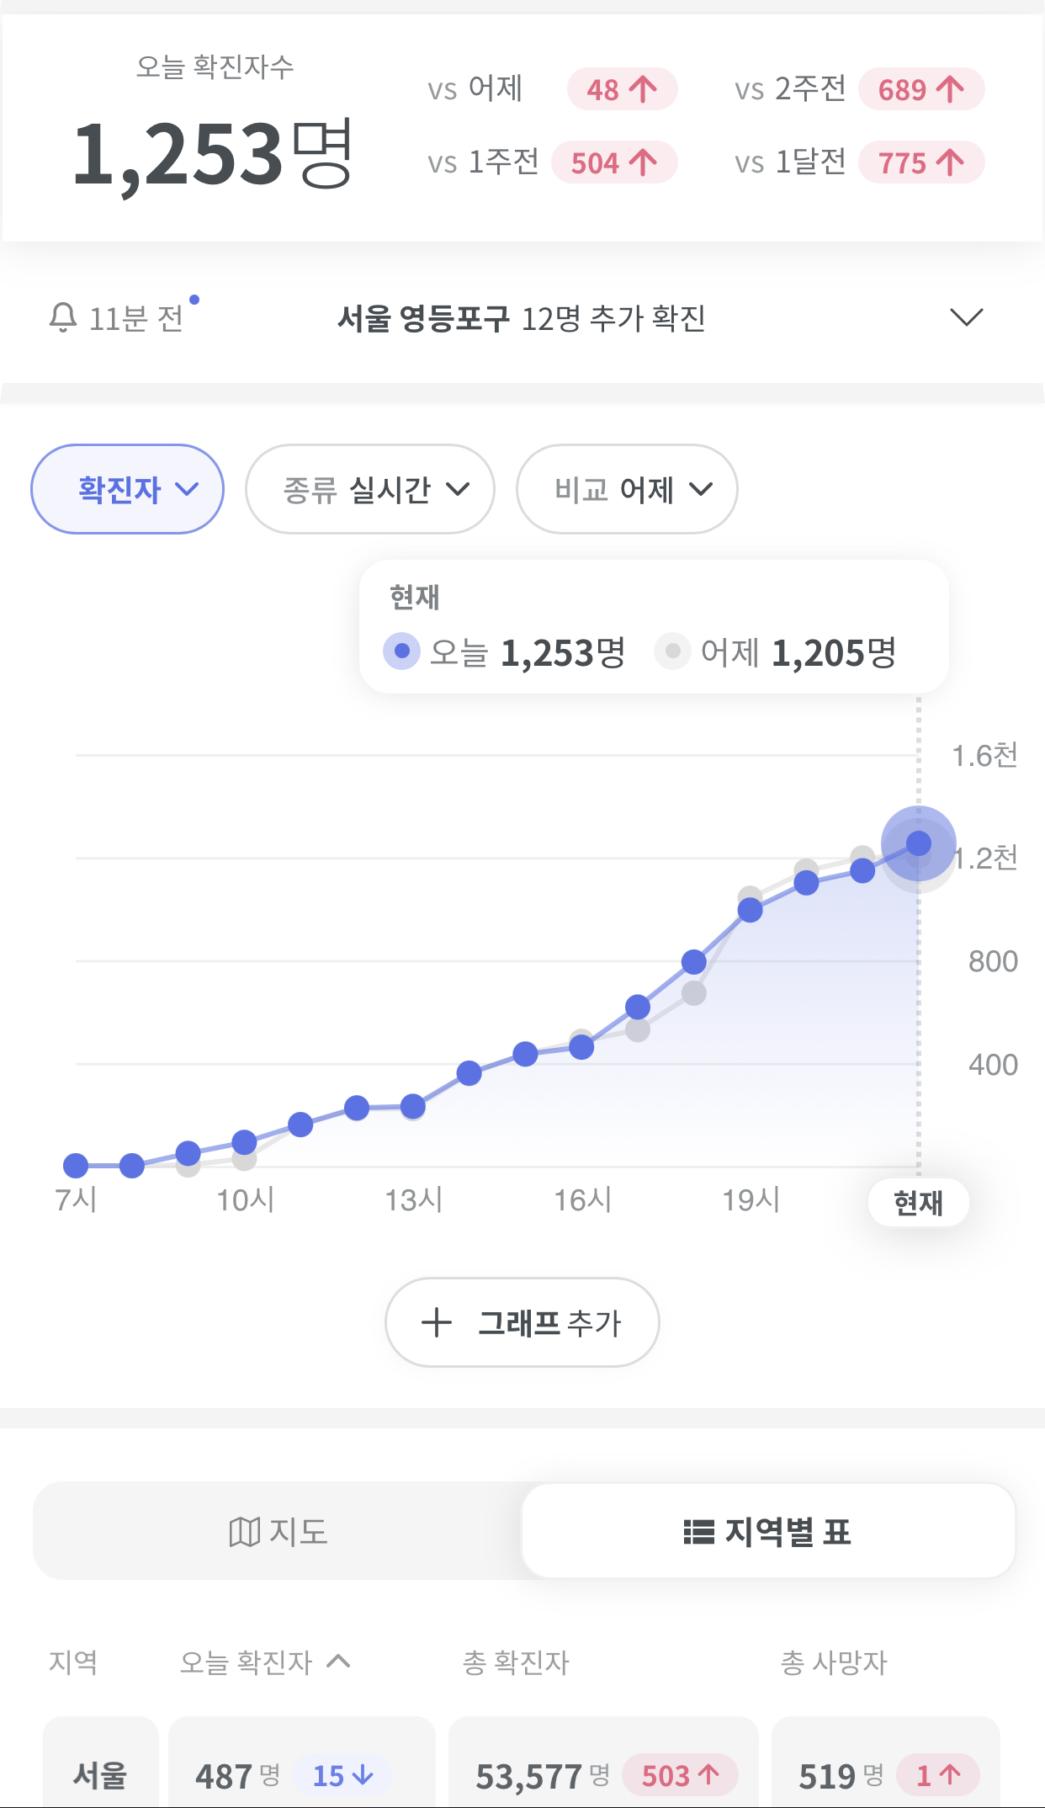Click the vs 1달전 775 badge

click(921, 162)
